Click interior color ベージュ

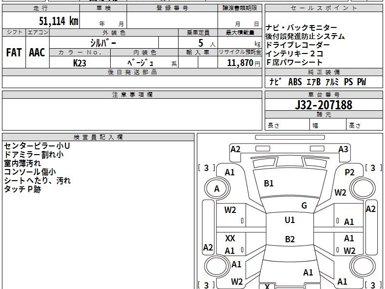[141, 63]
